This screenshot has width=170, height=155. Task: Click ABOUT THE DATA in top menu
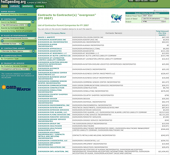[x=141, y=1]
